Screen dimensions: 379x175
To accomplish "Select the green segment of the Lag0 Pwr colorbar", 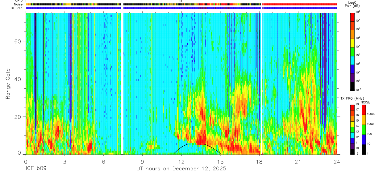I will point(353,51).
